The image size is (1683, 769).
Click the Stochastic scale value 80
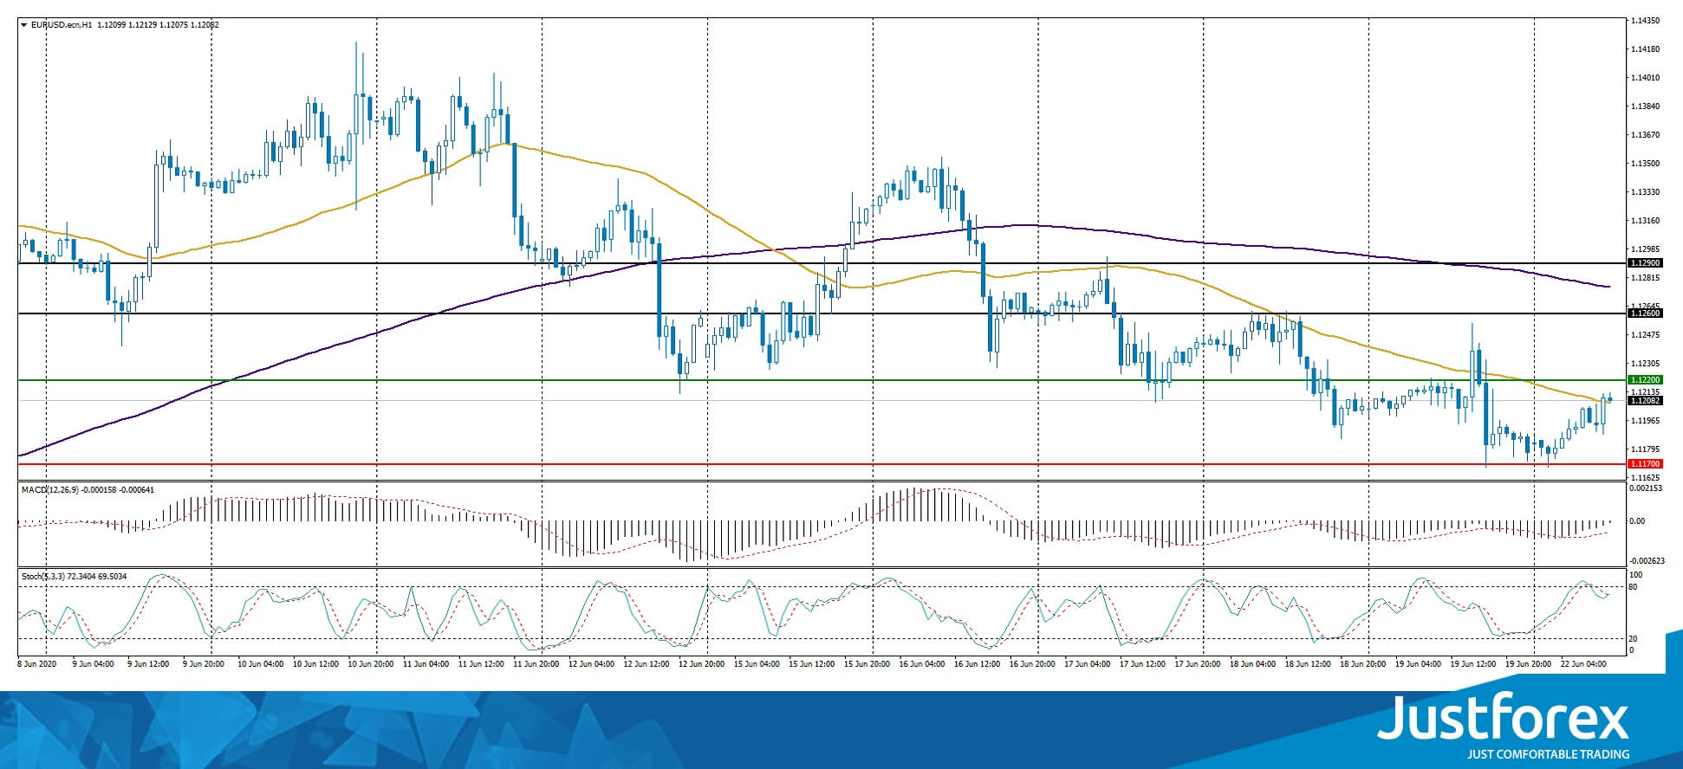(x=1634, y=587)
